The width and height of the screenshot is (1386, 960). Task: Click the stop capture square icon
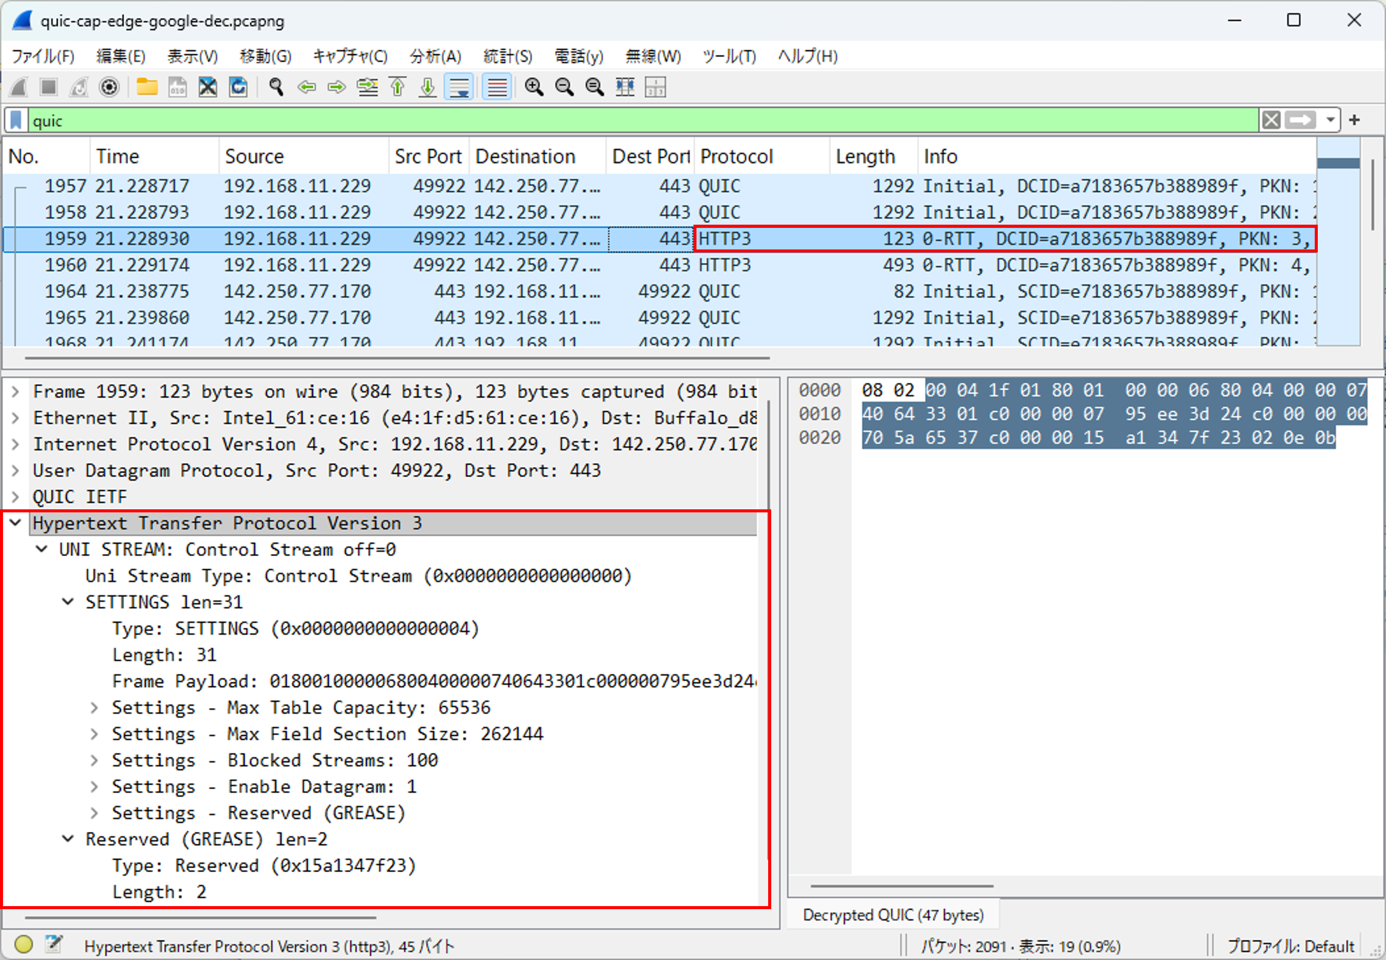(x=49, y=87)
